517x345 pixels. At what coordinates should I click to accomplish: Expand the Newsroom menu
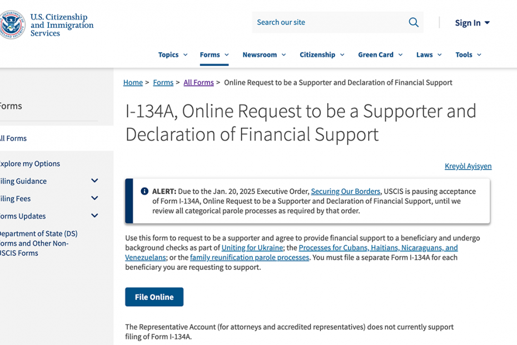[264, 55]
